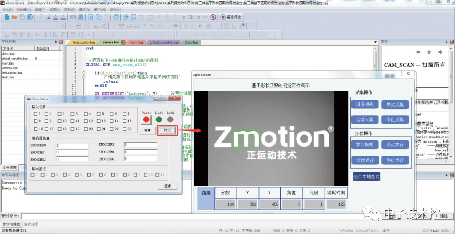Click the Find in files toolbar icon
The image size is (455, 234).
tap(134, 17)
